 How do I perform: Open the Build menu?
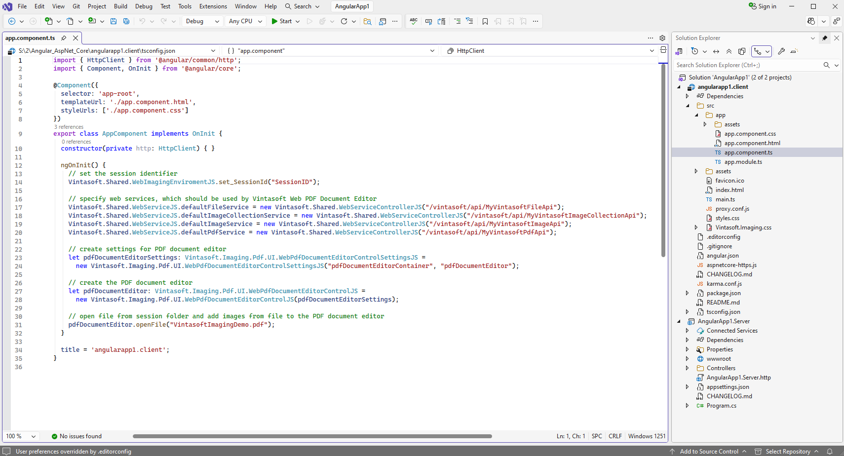click(x=120, y=6)
